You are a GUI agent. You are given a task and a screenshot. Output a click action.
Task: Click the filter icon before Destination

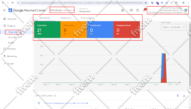39,103
